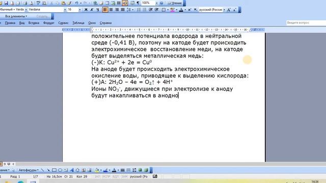Open the font size 16 dropdown

pyautogui.click(x=80, y=10)
